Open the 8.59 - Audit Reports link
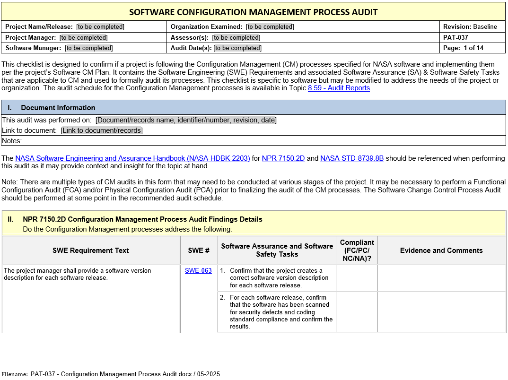The width and height of the screenshot is (508, 380). pyautogui.click(x=339, y=88)
